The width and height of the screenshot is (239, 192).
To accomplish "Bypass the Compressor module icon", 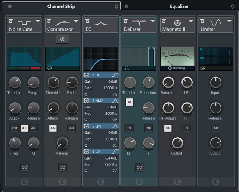I will pyautogui.click(x=49, y=21).
